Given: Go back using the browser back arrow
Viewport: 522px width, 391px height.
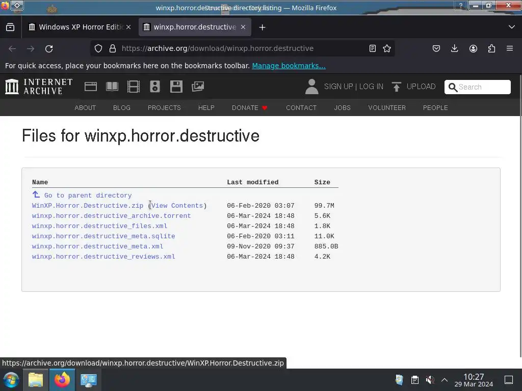Looking at the screenshot, I should pyautogui.click(x=12, y=49).
